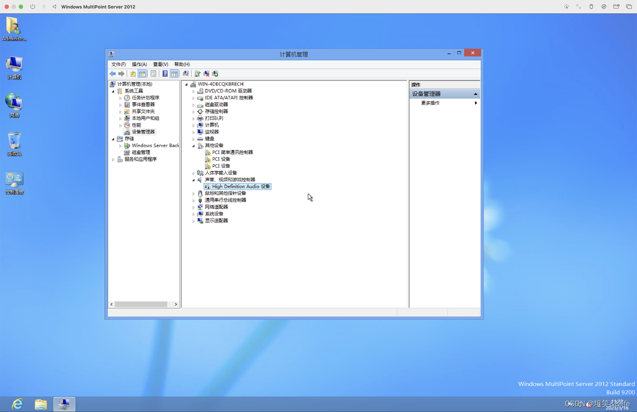The image size is (637, 412).
Task: Click the Uninstall device red X icon
Action: click(206, 74)
